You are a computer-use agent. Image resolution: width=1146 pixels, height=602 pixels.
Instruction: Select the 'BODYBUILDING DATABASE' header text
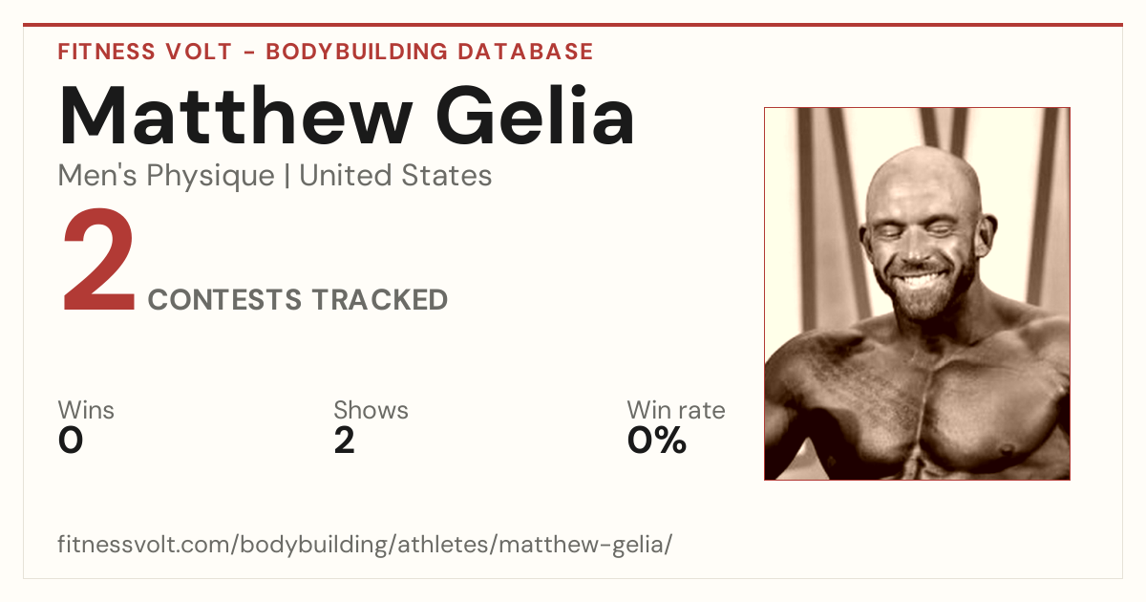(x=430, y=52)
